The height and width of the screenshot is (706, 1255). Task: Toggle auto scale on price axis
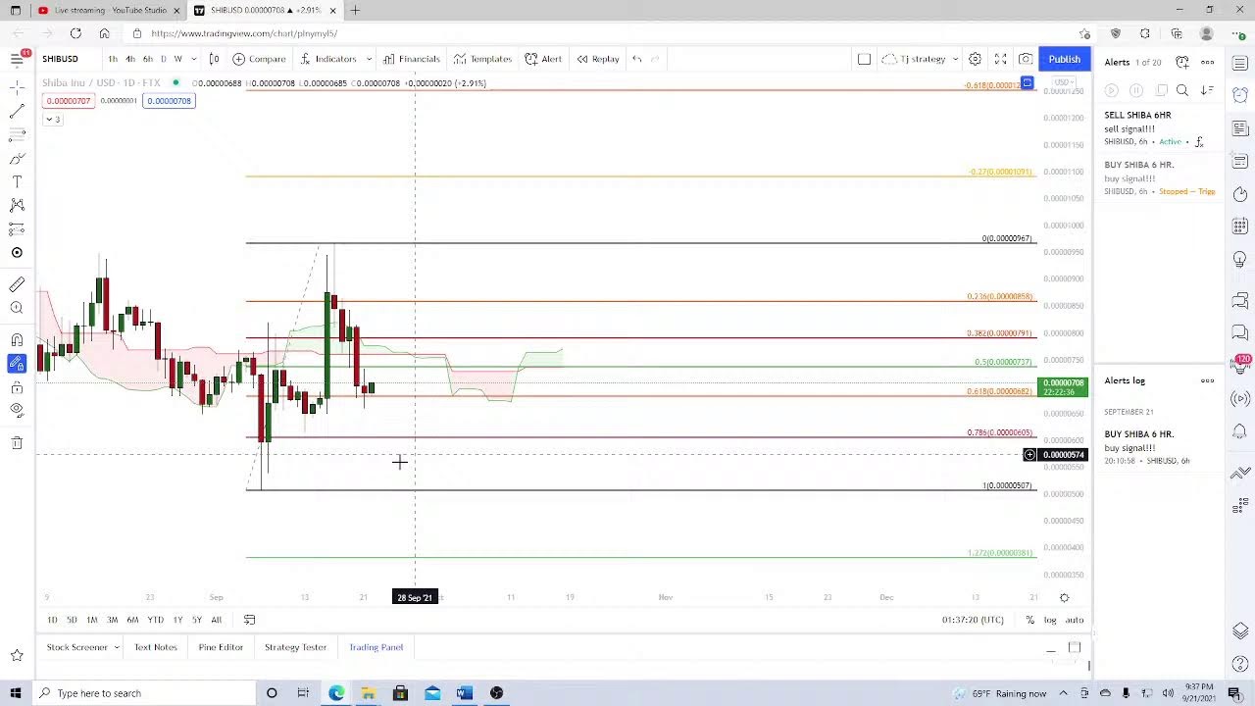tap(1075, 620)
